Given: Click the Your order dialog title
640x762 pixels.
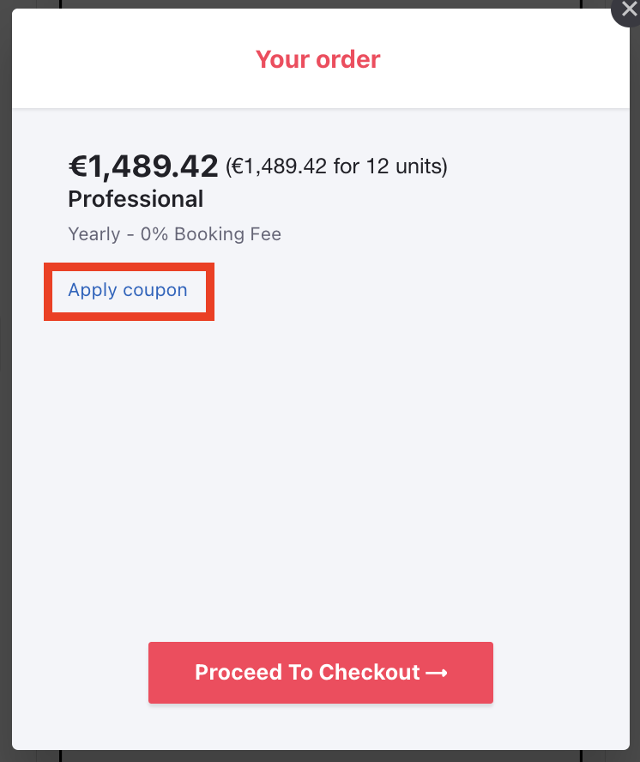Looking at the screenshot, I should [x=317, y=59].
